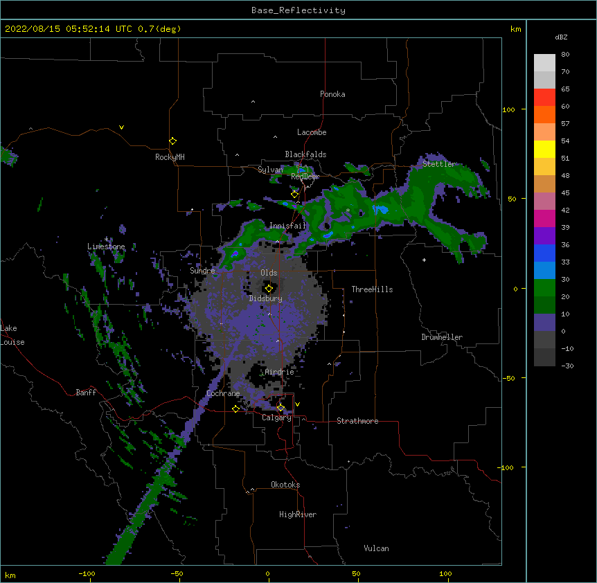Click the -100 tick on the bottom axis

[87, 573]
